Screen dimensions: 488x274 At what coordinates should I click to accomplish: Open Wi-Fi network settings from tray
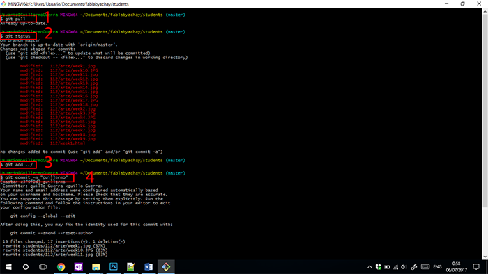click(395, 267)
